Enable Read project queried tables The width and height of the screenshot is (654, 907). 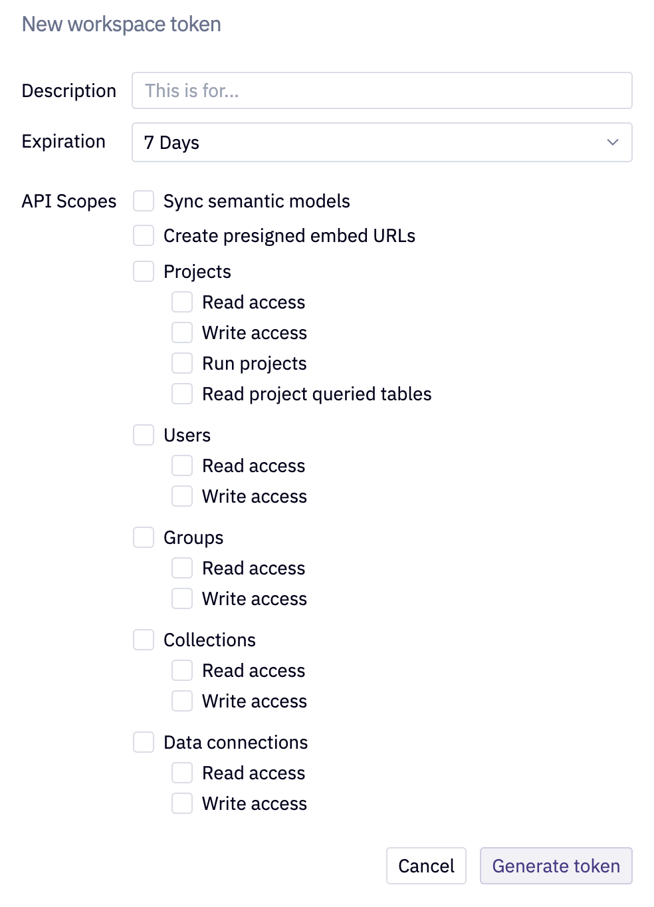click(x=182, y=394)
